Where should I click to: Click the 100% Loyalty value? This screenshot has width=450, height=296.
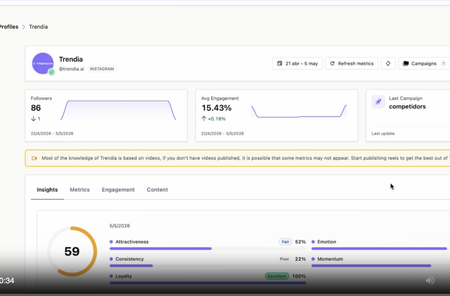click(299, 276)
